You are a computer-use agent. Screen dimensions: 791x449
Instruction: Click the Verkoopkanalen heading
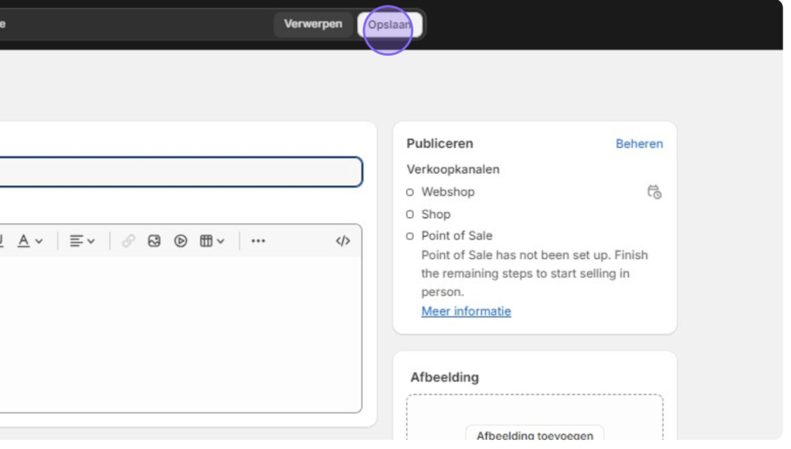coord(453,169)
